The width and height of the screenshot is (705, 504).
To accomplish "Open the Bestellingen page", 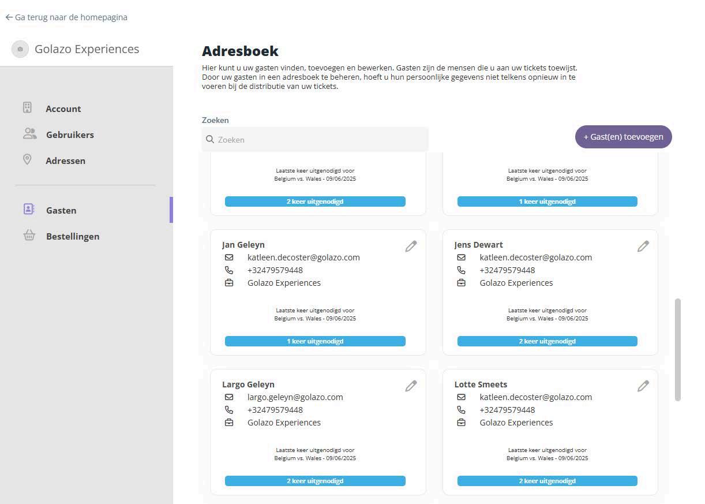I will pos(73,236).
